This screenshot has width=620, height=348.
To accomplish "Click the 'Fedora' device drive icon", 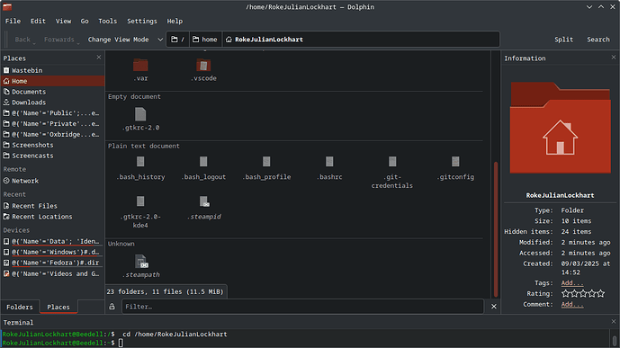I will pos(6,263).
